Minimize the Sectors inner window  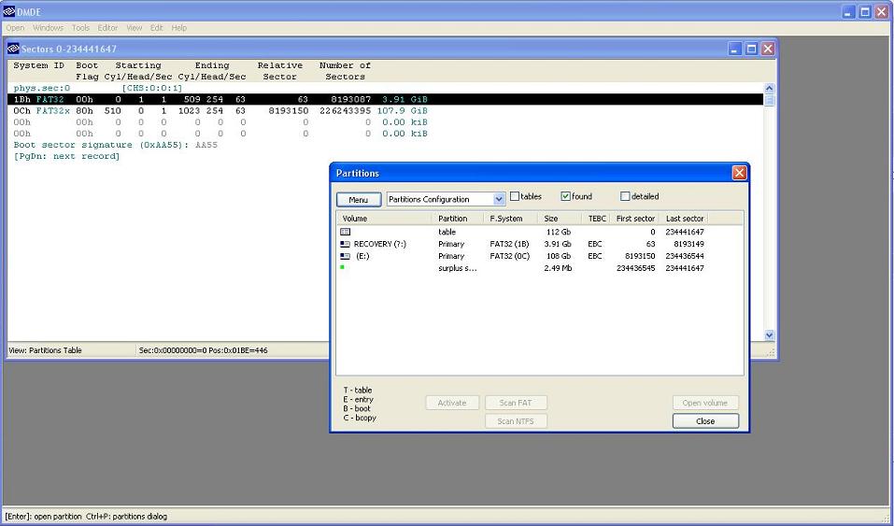[735, 50]
